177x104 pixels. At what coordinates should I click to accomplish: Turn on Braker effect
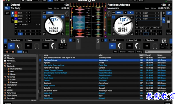click(28, 46)
